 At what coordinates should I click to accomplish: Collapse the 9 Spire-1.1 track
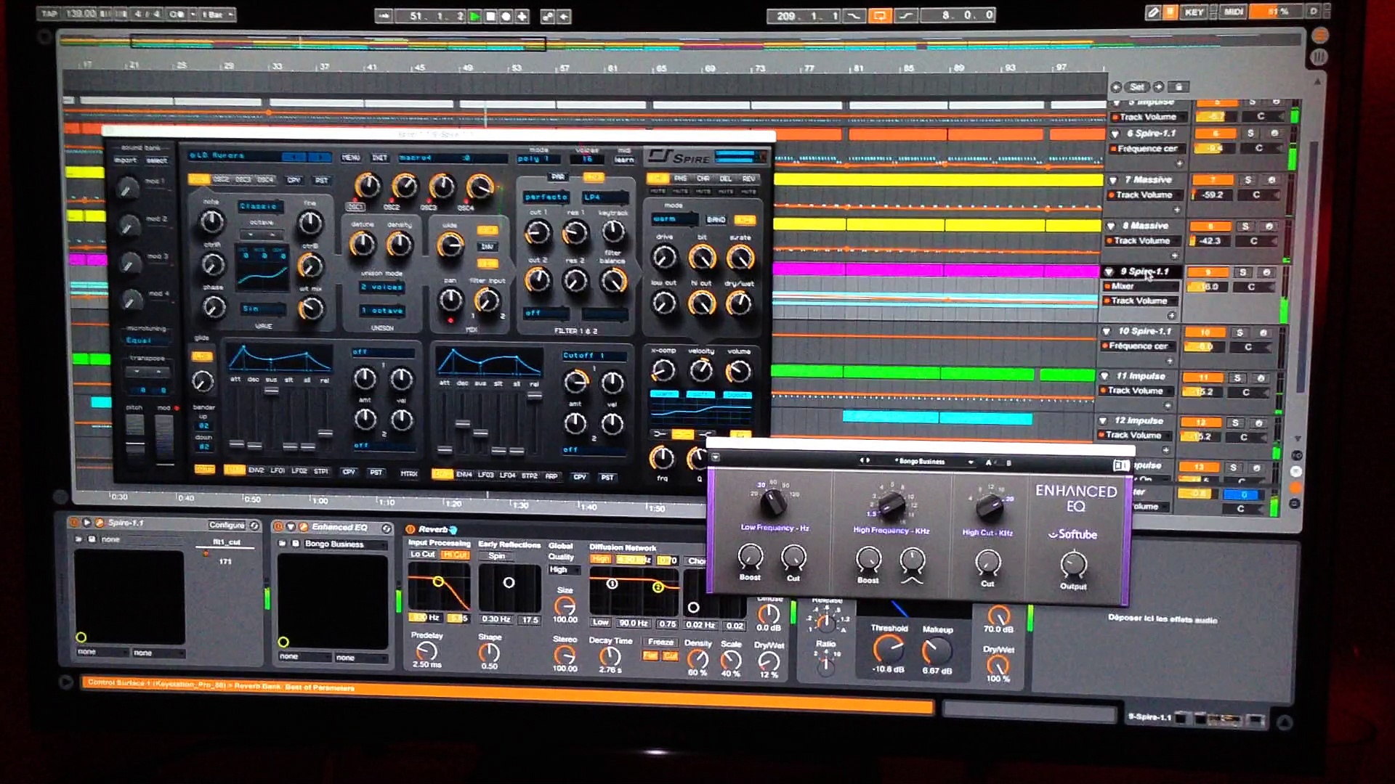coord(1109,271)
